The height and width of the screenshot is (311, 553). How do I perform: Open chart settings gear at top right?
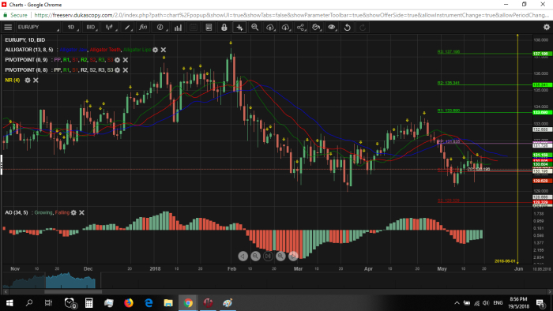tap(547, 27)
